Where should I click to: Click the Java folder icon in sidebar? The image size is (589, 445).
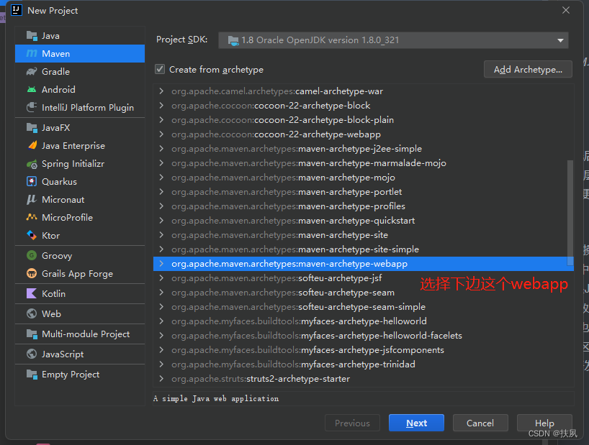[x=32, y=36]
